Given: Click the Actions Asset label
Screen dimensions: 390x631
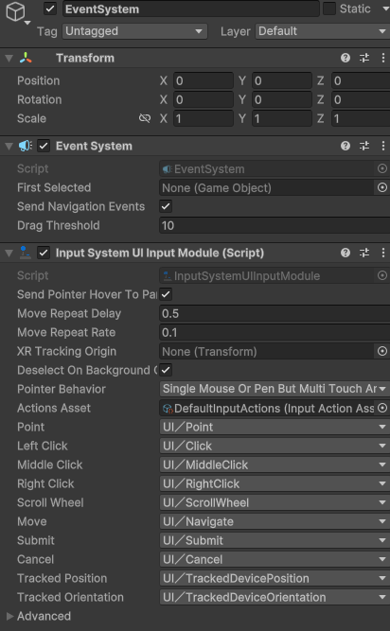Looking at the screenshot, I should click(54, 408).
